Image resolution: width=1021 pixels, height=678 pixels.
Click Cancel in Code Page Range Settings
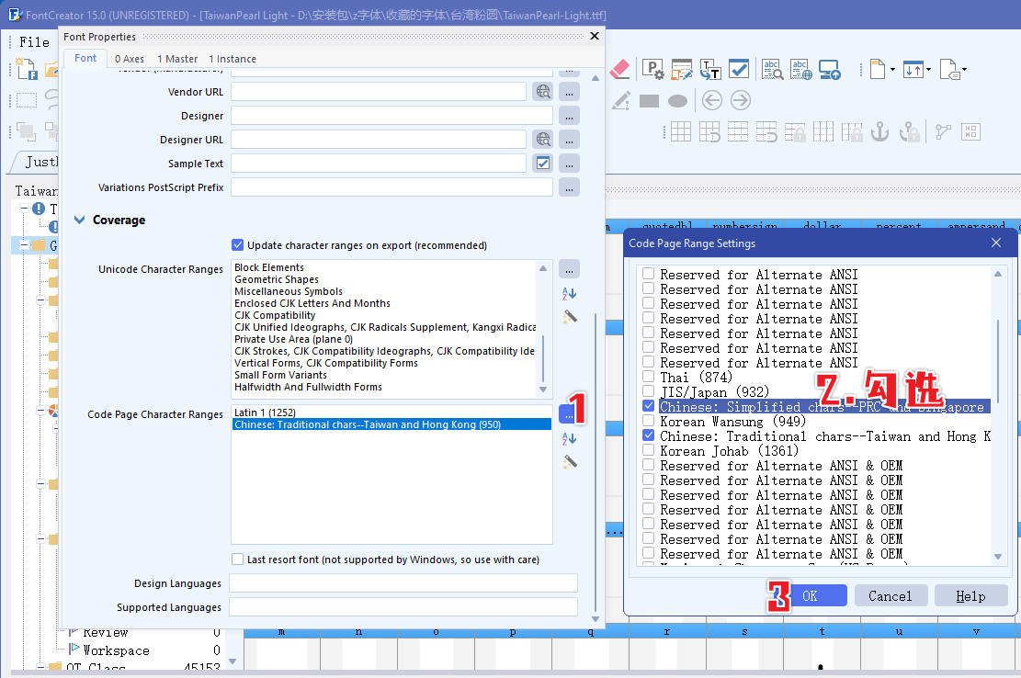(x=891, y=596)
